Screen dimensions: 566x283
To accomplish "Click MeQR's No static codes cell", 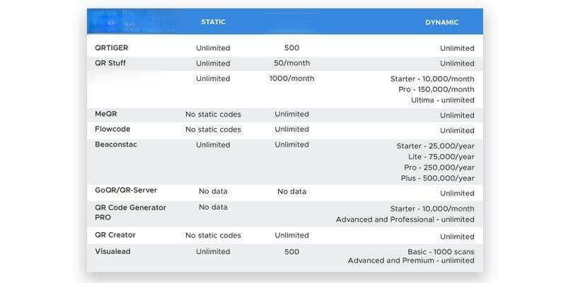I will (213, 115).
